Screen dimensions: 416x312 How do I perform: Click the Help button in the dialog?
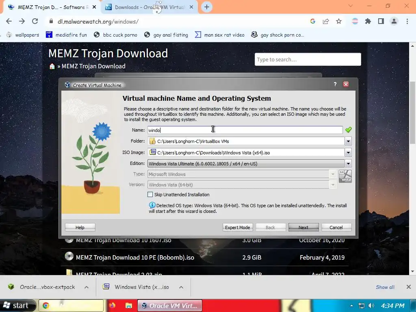click(80, 227)
